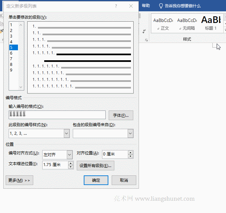
Task: Apply the 标题 1 heading style
Action: [211, 23]
